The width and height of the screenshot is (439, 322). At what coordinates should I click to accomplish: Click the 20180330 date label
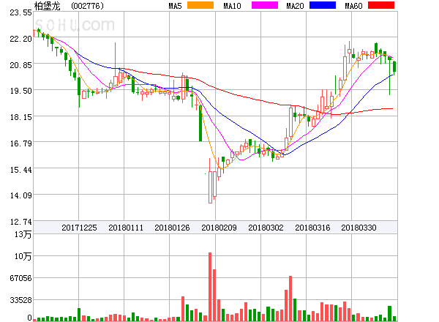tap(359, 228)
